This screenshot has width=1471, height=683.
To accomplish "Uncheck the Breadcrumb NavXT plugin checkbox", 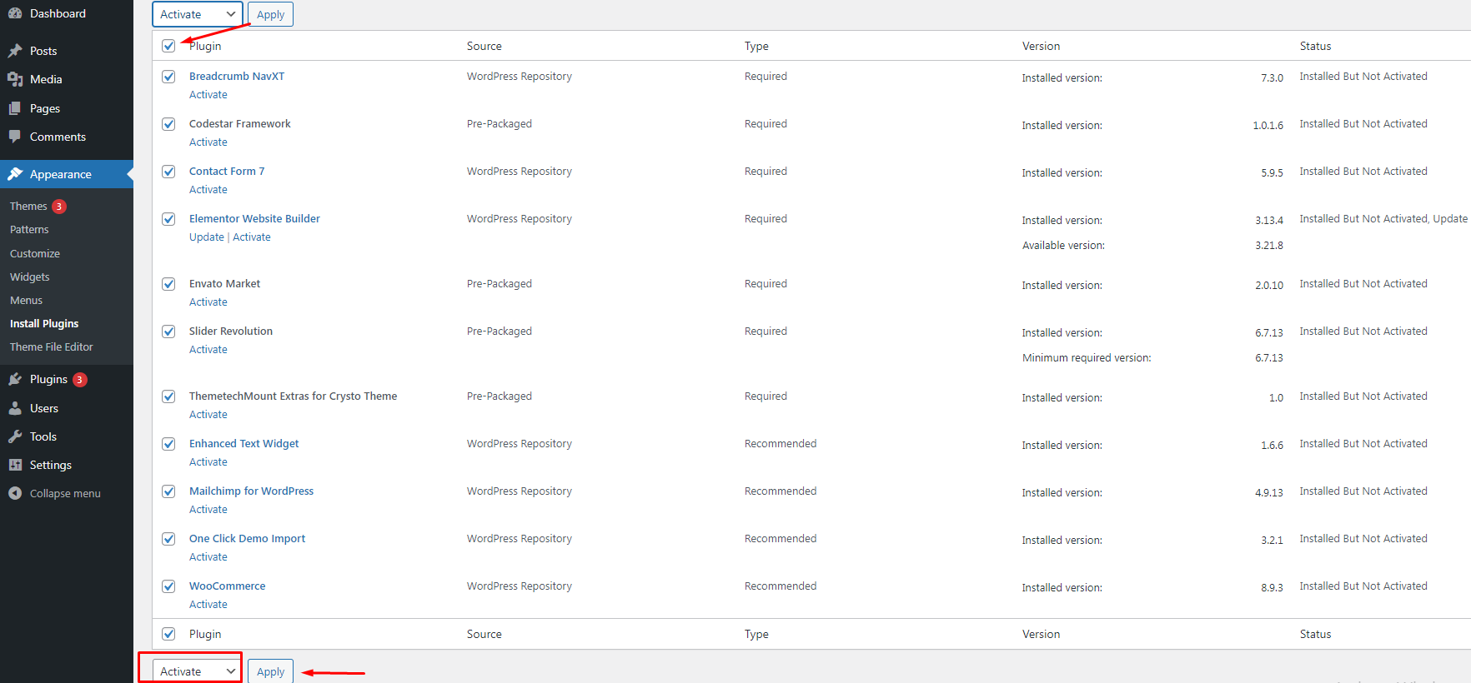I will click(x=168, y=77).
